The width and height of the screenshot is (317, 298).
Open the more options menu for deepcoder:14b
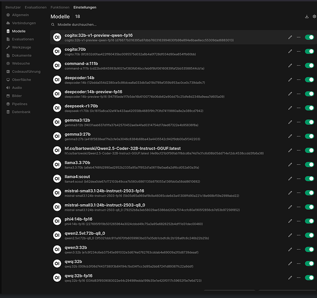(x=299, y=80)
